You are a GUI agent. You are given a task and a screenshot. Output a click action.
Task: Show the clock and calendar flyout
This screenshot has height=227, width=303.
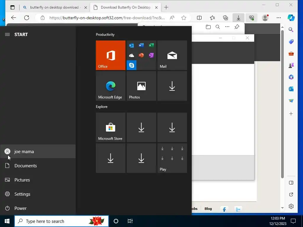(x=278, y=221)
